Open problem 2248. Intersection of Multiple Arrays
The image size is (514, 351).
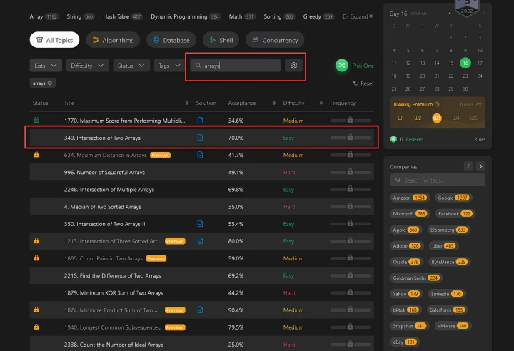[x=109, y=190]
